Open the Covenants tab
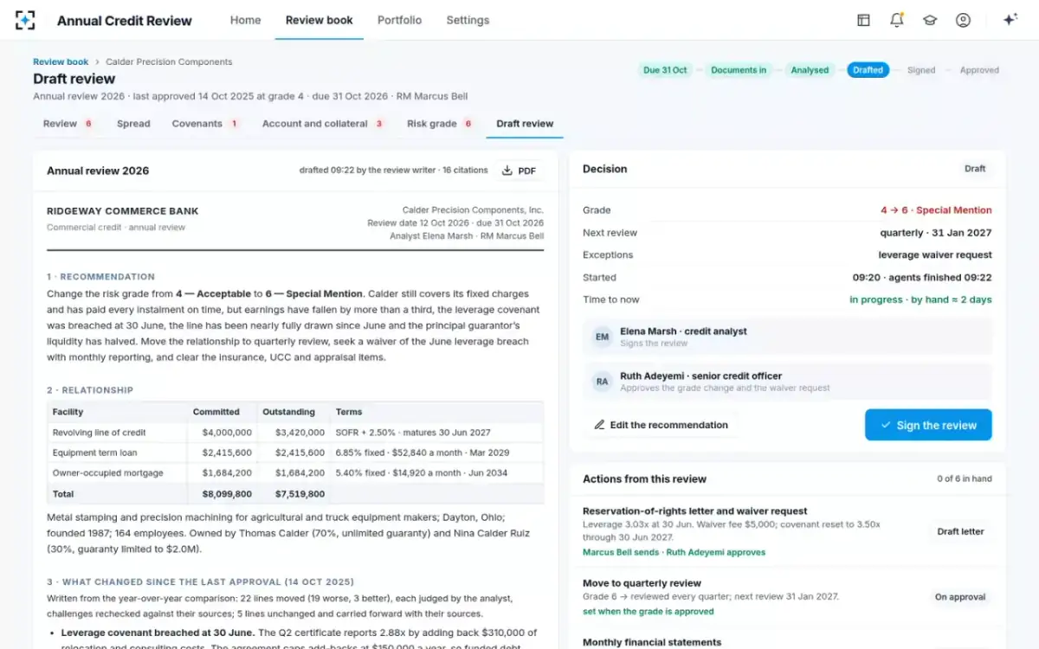Screen dimensions: 1039x649 [205, 124]
